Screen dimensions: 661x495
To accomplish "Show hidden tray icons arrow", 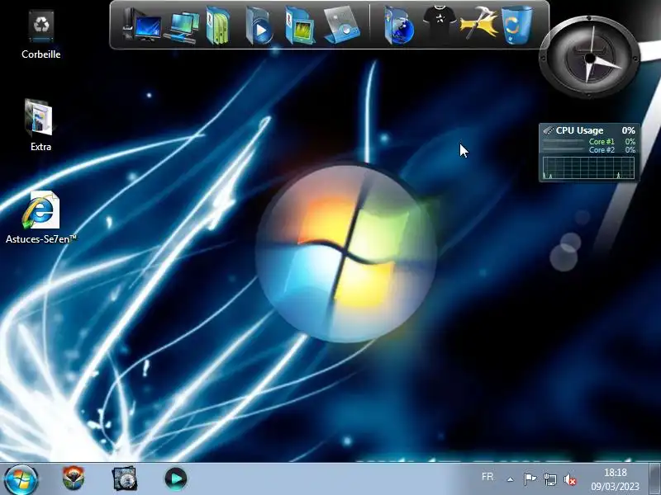I will click(x=510, y=479).
